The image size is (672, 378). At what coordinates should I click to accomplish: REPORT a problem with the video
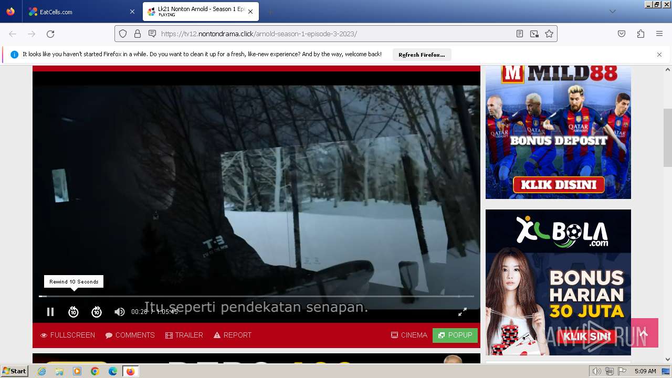[233, 335]
